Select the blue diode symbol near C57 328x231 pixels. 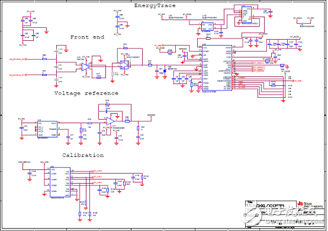[165, 71]
